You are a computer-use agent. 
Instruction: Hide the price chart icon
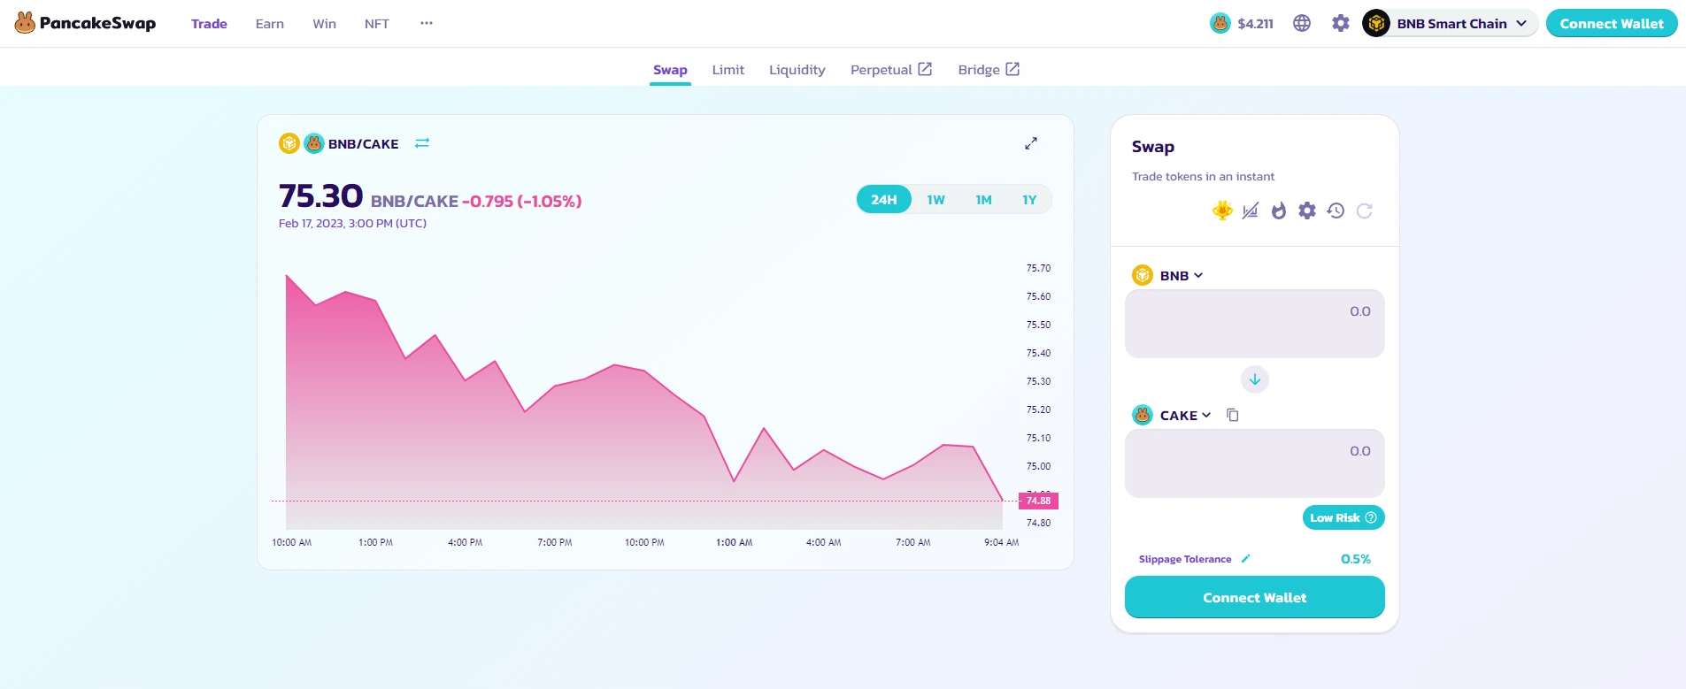point(1251,211)
